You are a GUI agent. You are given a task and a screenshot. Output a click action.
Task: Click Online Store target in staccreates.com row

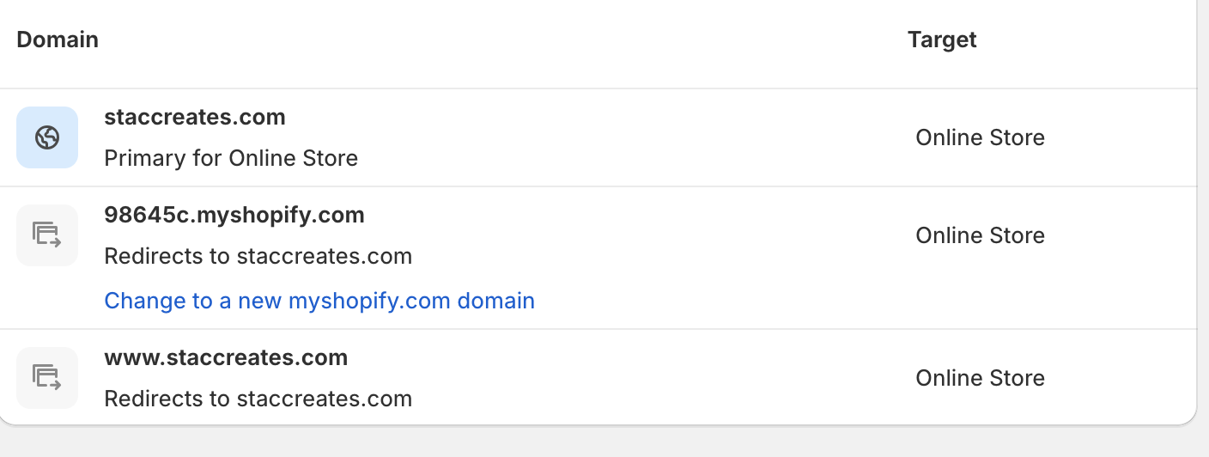pos(980,137)
